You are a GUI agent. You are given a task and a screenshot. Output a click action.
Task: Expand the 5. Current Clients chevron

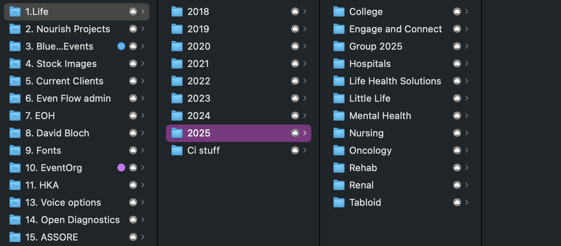point(143,81)
